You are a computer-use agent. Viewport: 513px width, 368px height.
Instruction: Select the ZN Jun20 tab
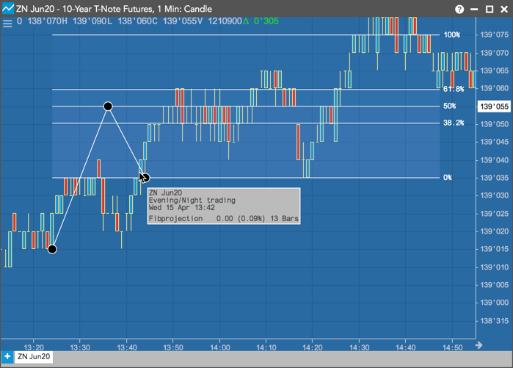(34, 356)
